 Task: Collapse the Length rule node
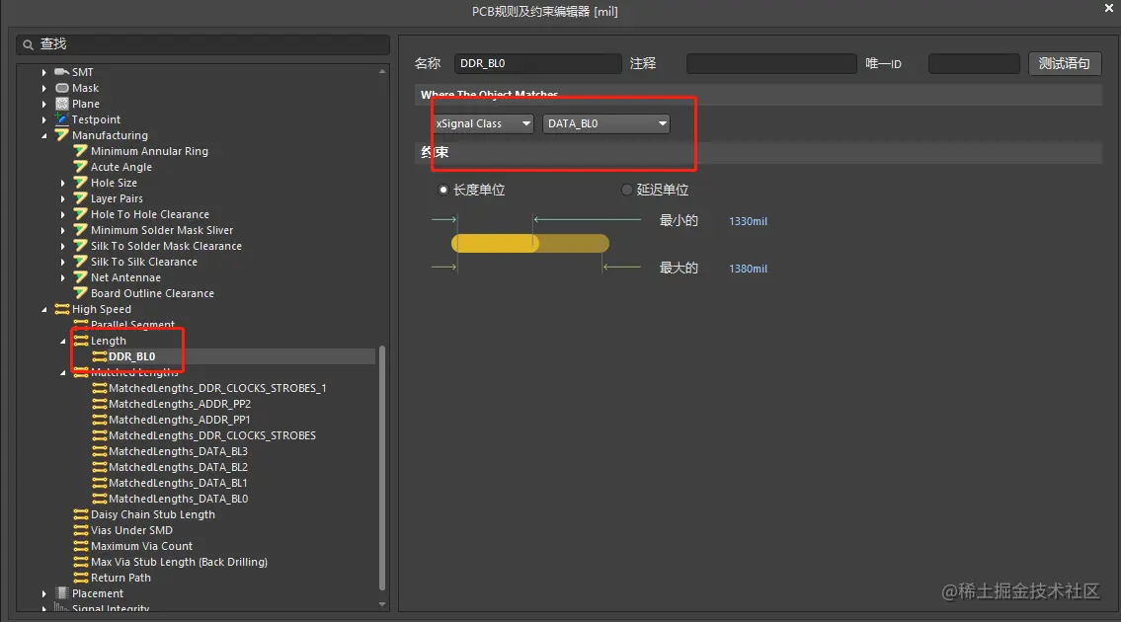pos(63,341)
